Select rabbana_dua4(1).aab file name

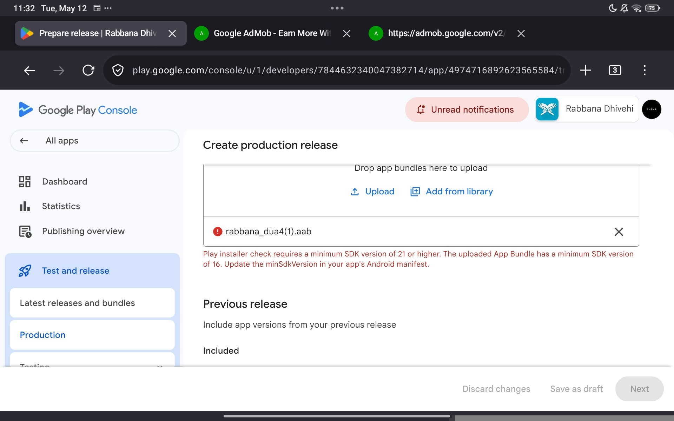pyautogui.click(x=269, y=232)
